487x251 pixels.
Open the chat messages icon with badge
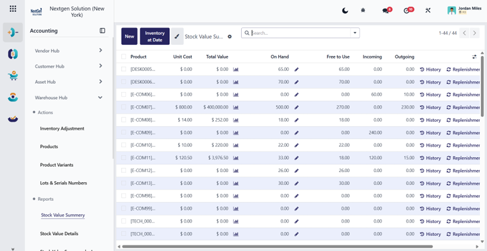point(386,11)
